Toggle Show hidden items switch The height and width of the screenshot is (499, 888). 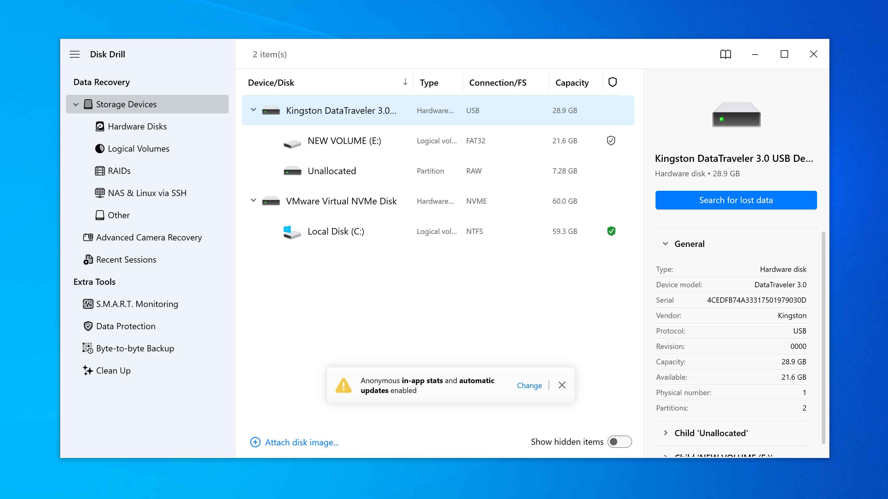[x=619, y=442]
